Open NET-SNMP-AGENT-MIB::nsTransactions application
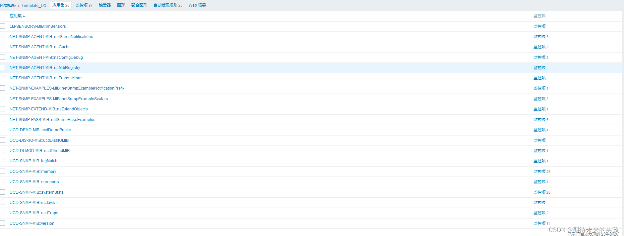This screenshot has width=624, height=236. click(x=46, y=78)
